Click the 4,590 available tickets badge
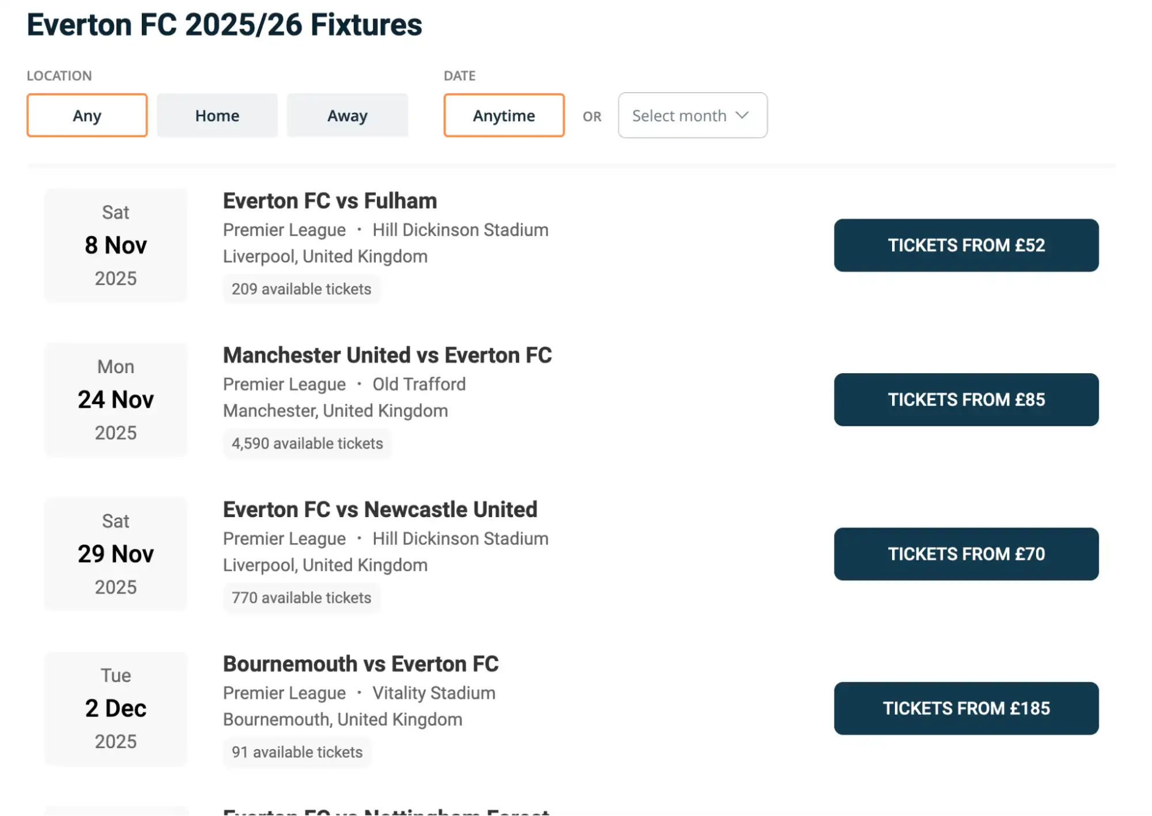The width and height of the screenshot is (1152, 816). (307, 443)
